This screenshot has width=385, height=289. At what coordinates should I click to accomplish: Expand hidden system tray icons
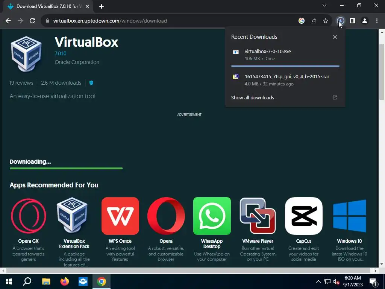tap(318, 281)
